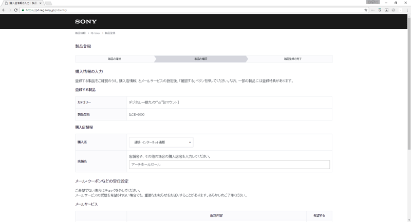The width and height of the screenshot is (411, 222).
Task: Click the 製品登録 breadcrumb item
Action: (x=110, y=33)
